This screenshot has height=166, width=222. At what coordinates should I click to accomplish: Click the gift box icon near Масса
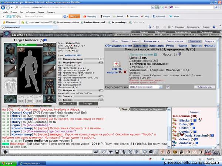click(x=179, y=54)
